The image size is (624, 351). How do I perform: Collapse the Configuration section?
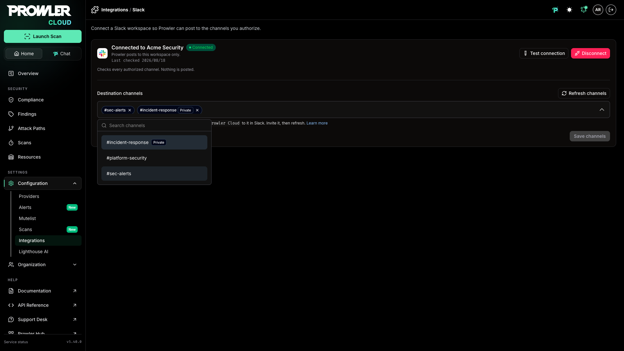point(43,183)
